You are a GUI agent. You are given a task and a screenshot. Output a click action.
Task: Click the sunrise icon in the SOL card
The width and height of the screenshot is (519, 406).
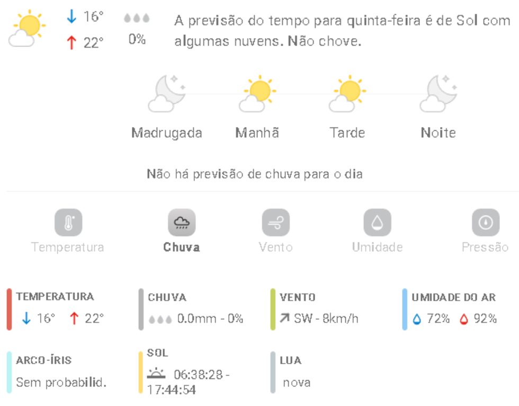[x=156, y=374]
